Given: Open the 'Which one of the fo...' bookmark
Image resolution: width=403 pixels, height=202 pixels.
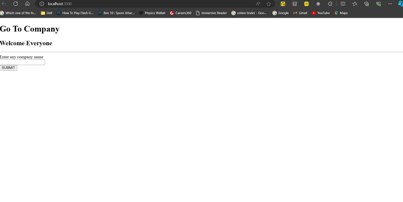Looking at the screenshot, I should [18, 13].
